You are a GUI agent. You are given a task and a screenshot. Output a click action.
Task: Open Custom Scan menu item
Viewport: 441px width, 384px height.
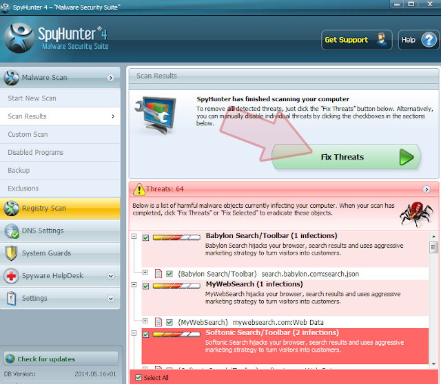coord(60,134)
